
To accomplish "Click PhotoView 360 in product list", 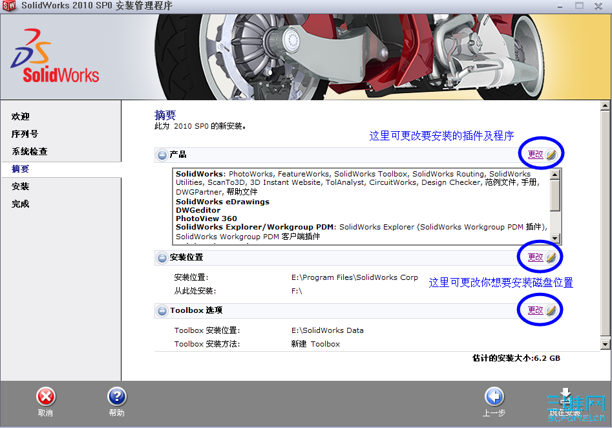I will click(206, 219).
